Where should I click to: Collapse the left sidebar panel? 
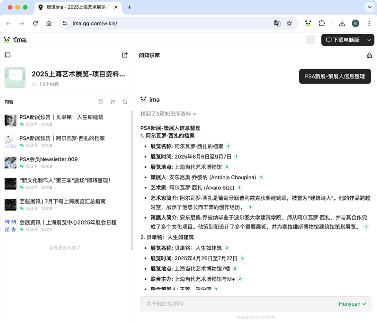(7, 55)
